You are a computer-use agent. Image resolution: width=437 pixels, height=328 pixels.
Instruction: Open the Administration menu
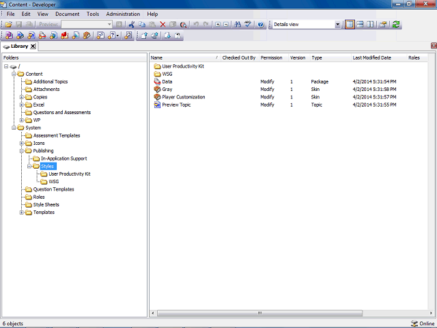click(123, 14)
